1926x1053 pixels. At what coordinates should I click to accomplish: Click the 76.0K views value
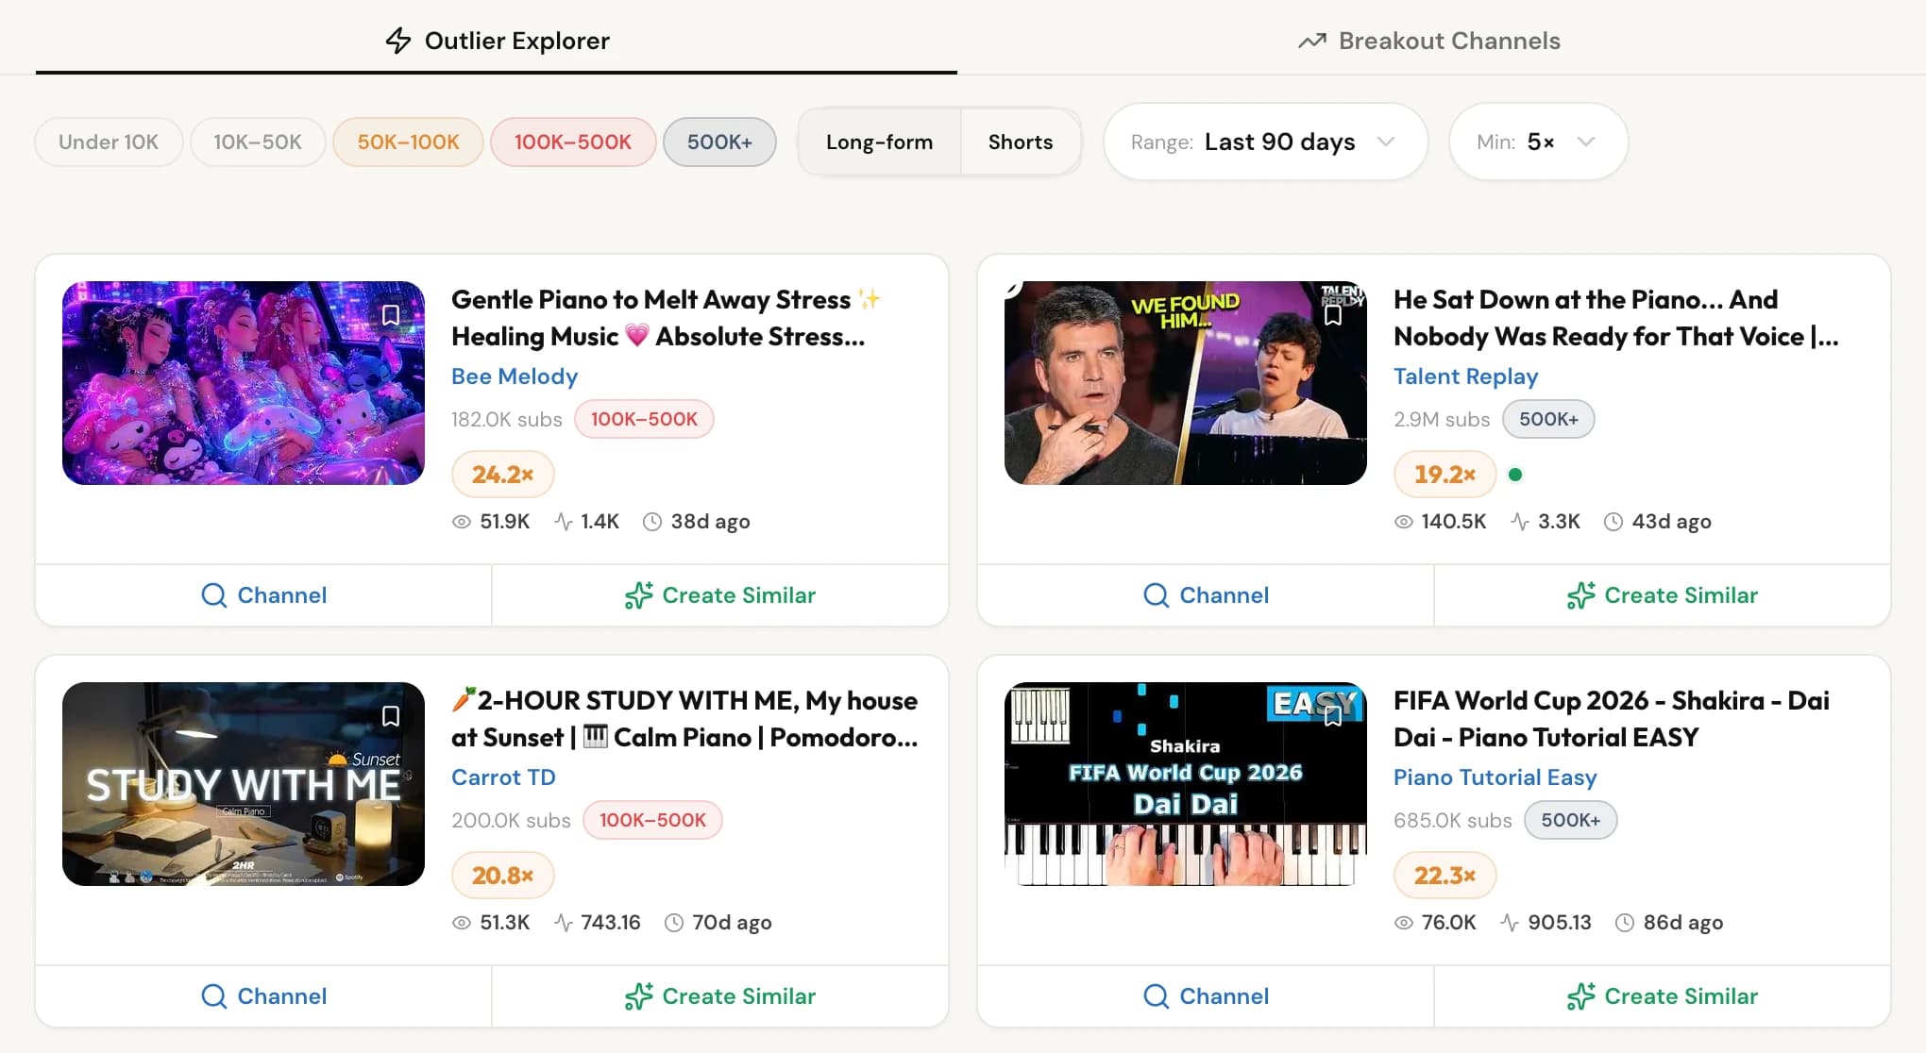(x=1448, y=923)
